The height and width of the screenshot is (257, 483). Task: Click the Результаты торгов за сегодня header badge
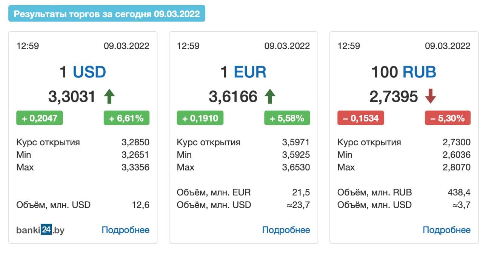tap(107, 14)
